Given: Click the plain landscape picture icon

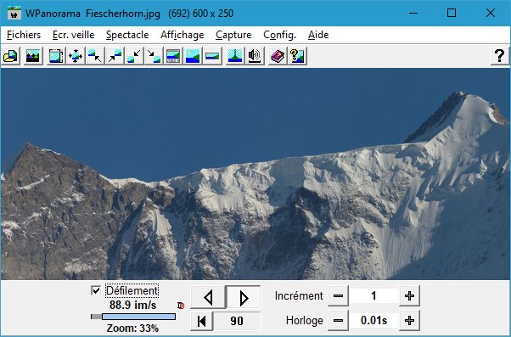Looking at the screenshot, I should 193,56.
